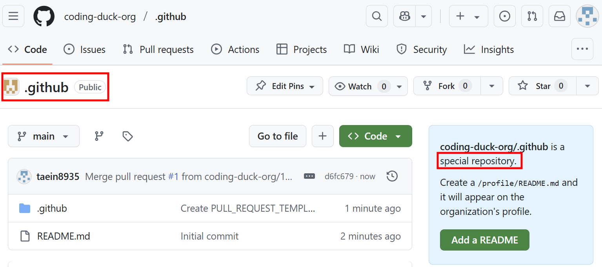Expand commit message ellipsis button
Viewport: 602px width, 267px height.
(309, 176)
